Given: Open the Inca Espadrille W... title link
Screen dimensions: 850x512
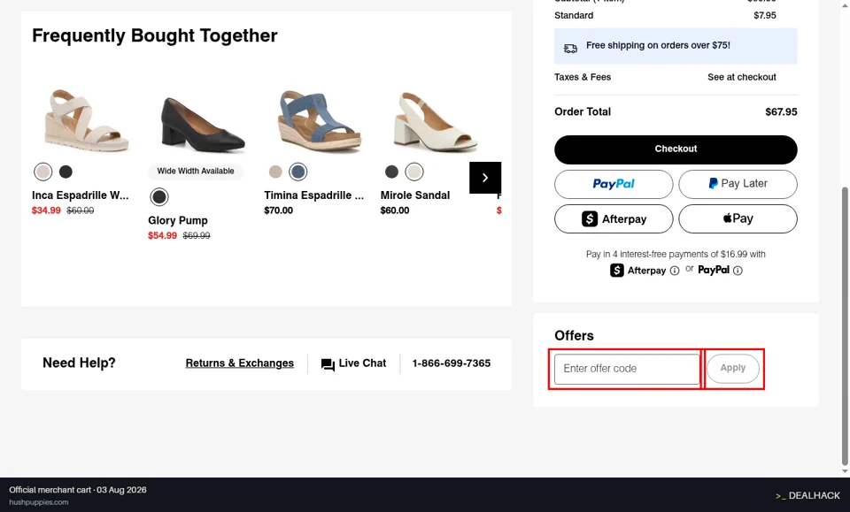Looking at the screenshot, I should coord(81,195).
